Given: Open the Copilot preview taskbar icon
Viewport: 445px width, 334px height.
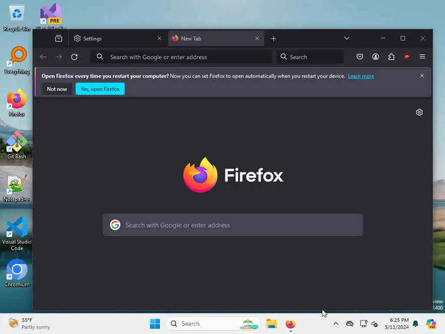Looking at the screenshot, I should coord(431,324).
